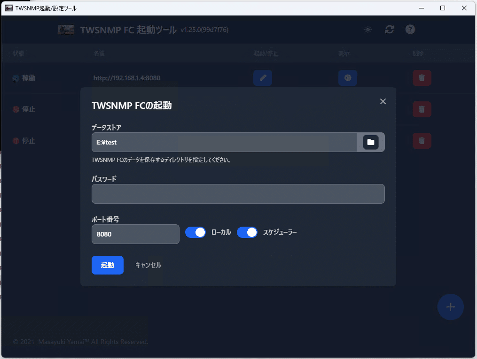Click the TWSNMP FC logo in the header

point(66,29)
